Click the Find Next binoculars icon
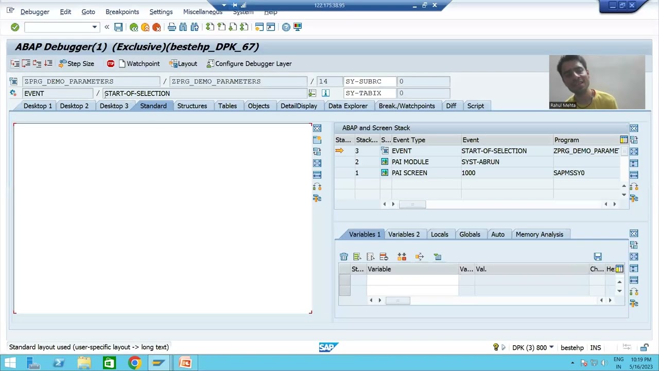Viewport: 659px width, 371px height. click(195, 27)
